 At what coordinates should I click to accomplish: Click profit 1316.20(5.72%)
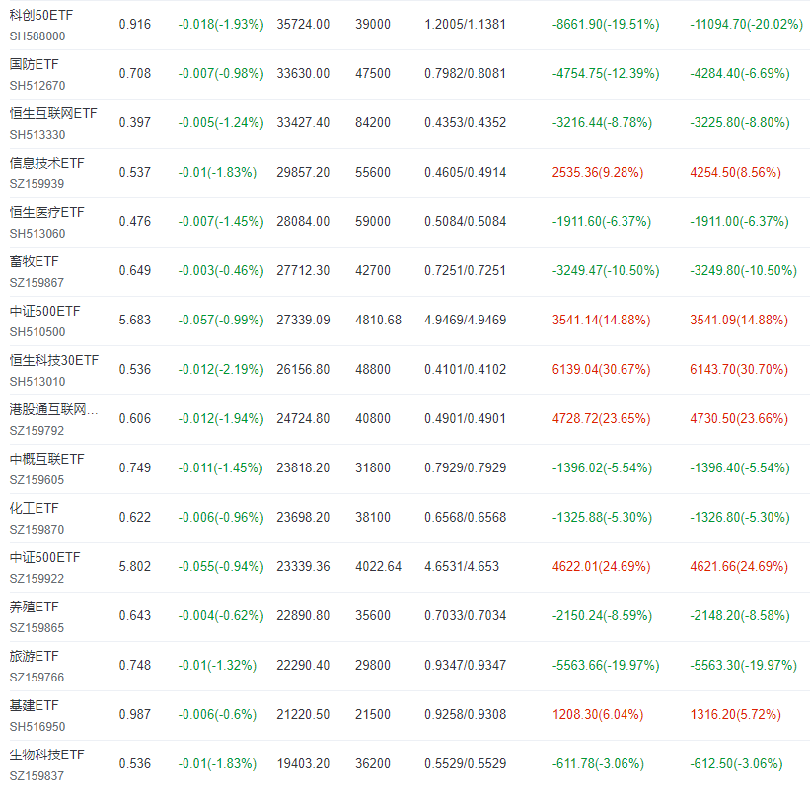point(735,715)
